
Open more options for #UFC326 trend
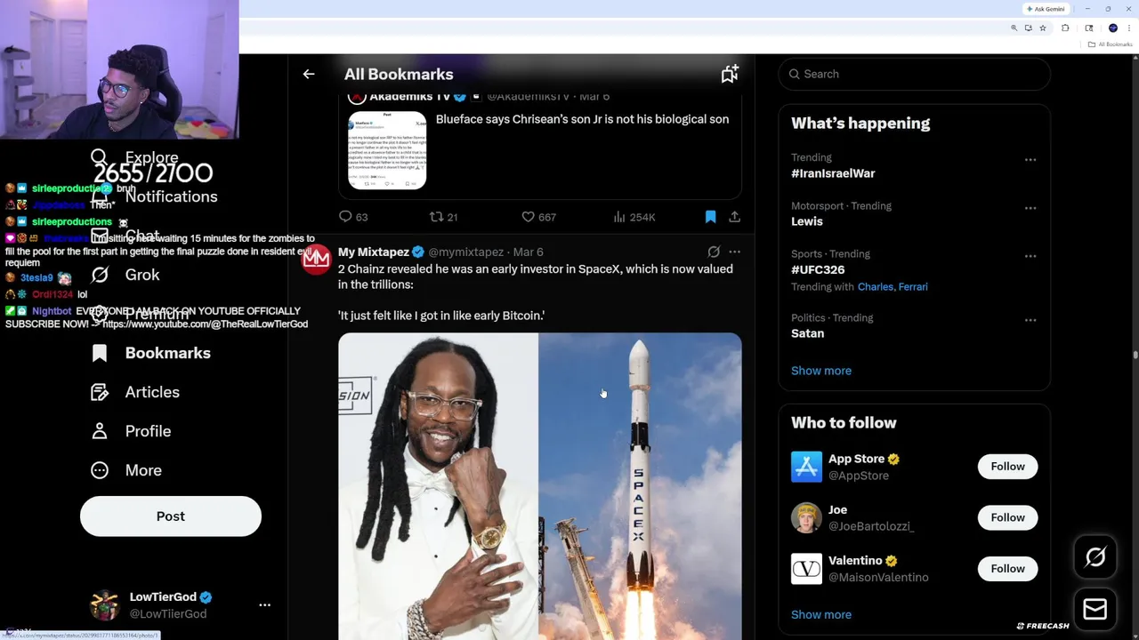click(1030, 256)
